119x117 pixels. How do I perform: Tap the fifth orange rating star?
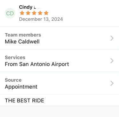46,13
